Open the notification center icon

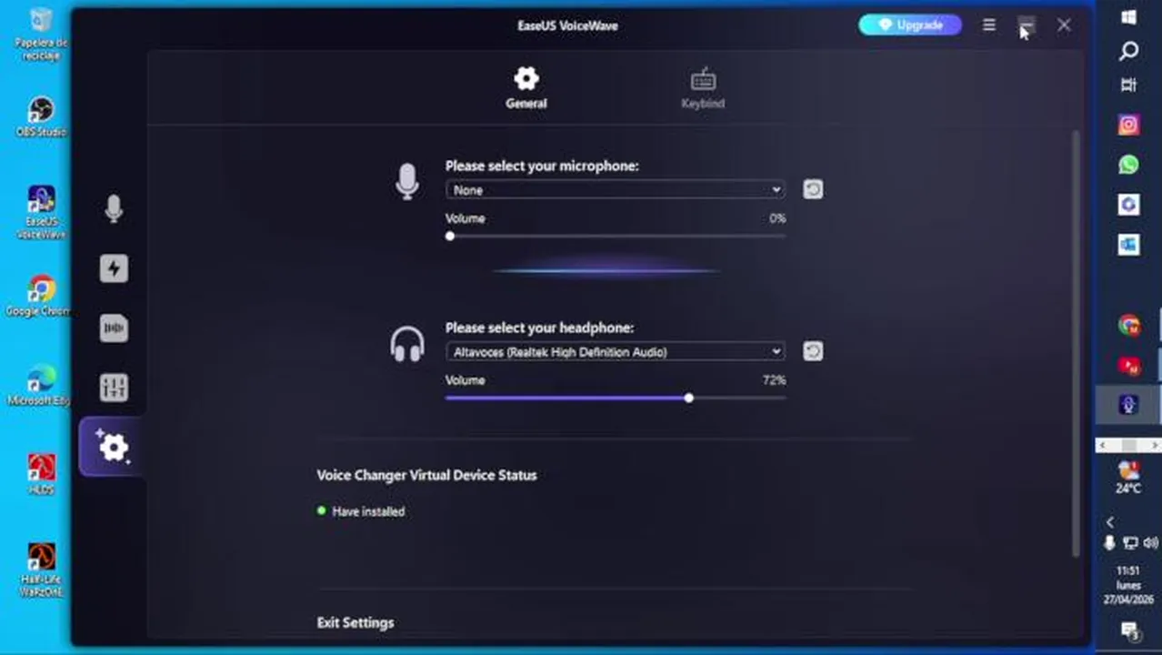1129,630
